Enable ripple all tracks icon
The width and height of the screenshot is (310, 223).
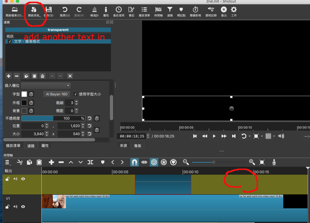pos(164,162)
